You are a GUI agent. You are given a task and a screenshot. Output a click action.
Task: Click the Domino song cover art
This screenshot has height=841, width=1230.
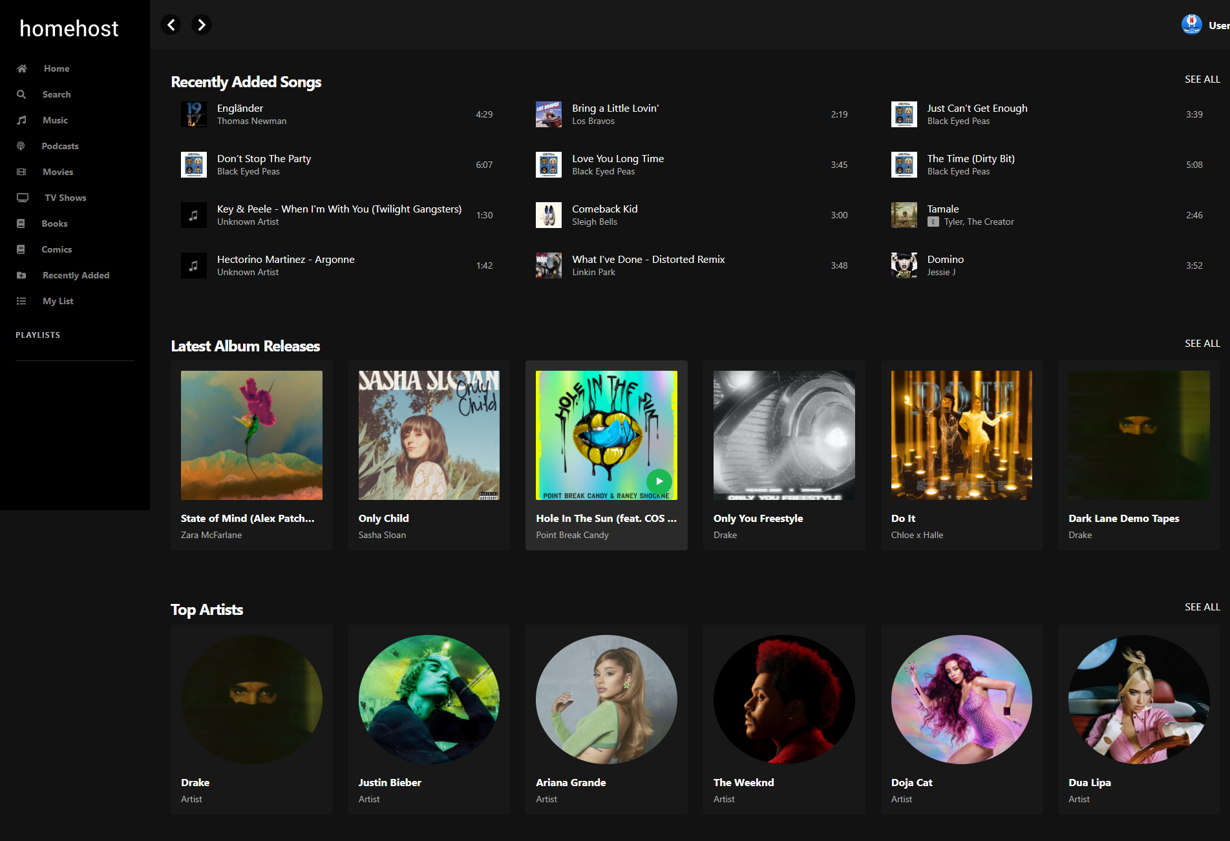[904, 265]
